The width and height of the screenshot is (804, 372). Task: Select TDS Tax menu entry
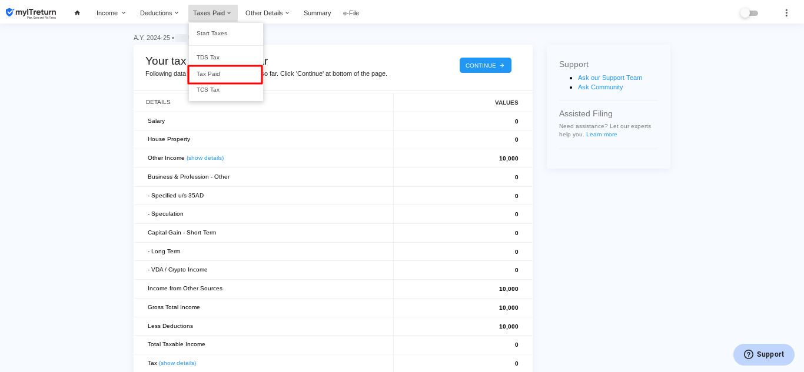pos(208,58)
